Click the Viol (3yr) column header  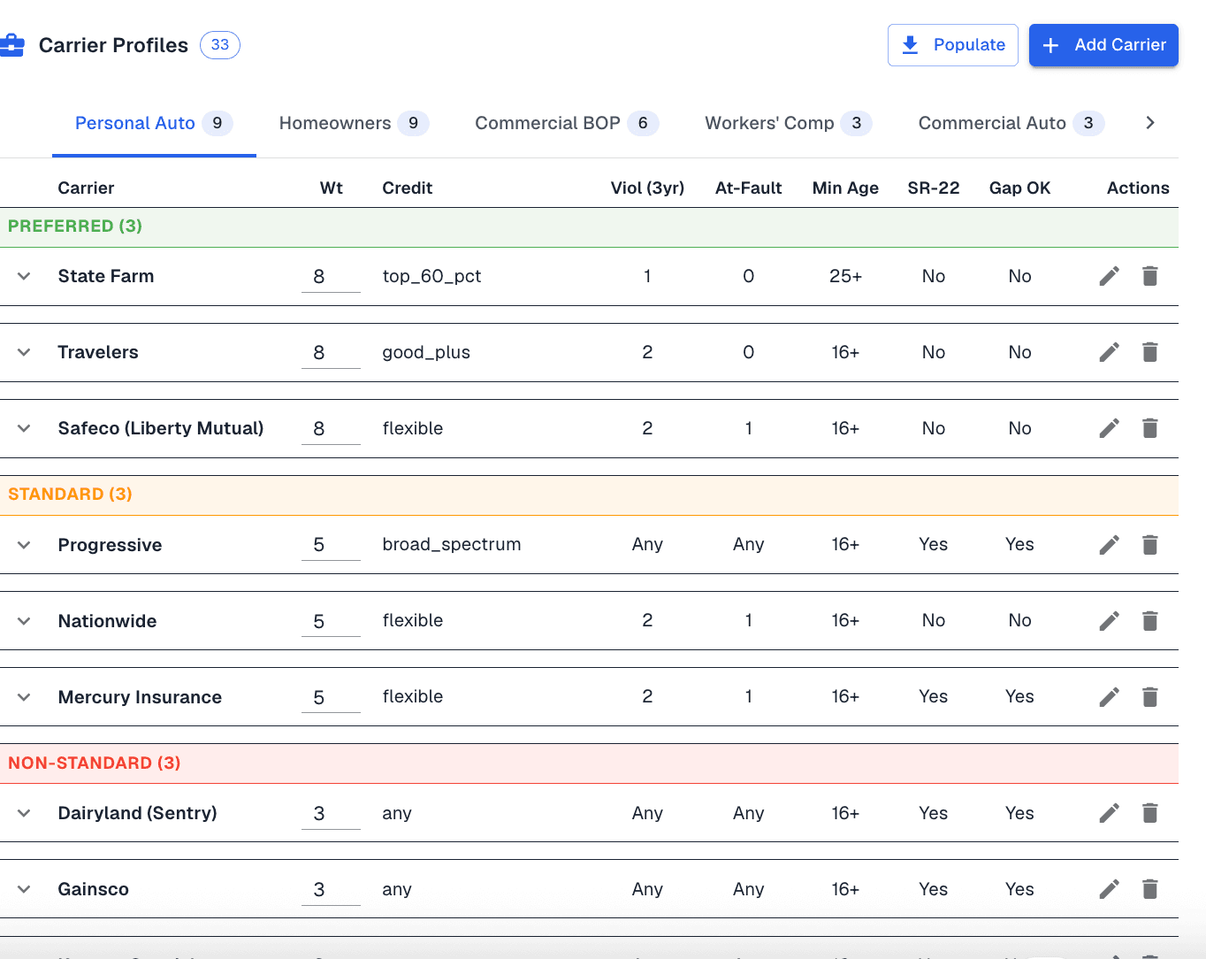[647, 188]
